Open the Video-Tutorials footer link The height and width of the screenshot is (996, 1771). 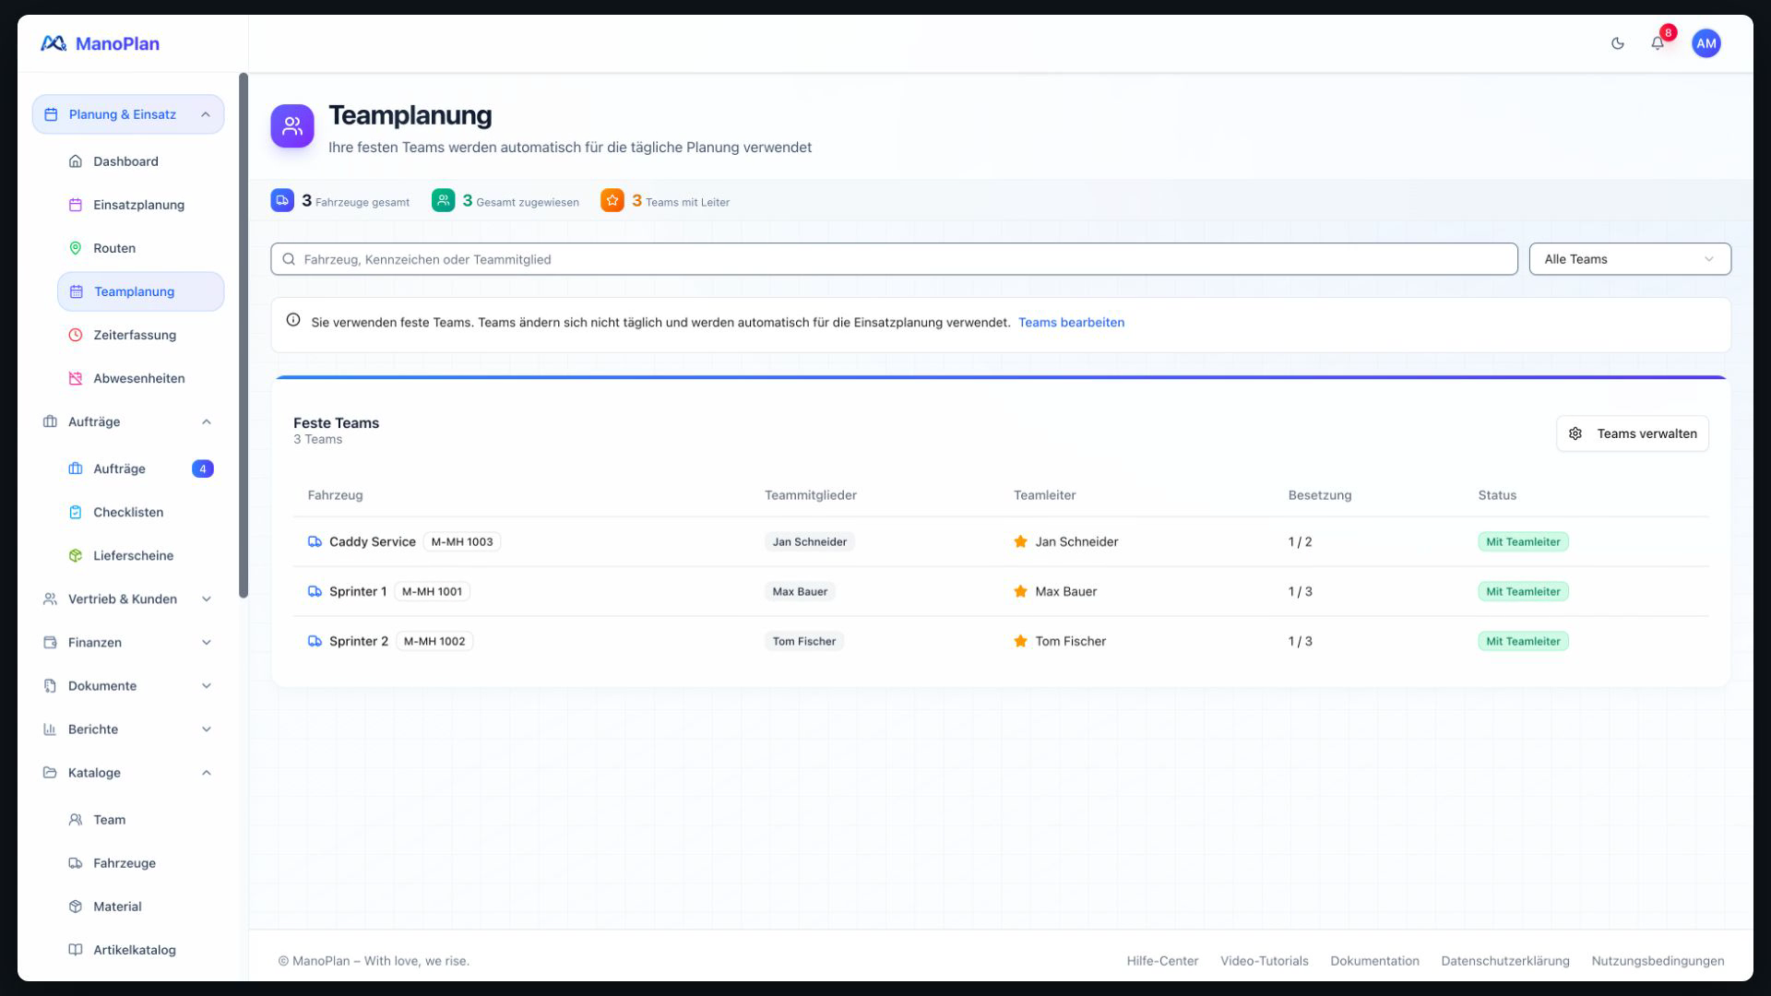pos(1264,961)
